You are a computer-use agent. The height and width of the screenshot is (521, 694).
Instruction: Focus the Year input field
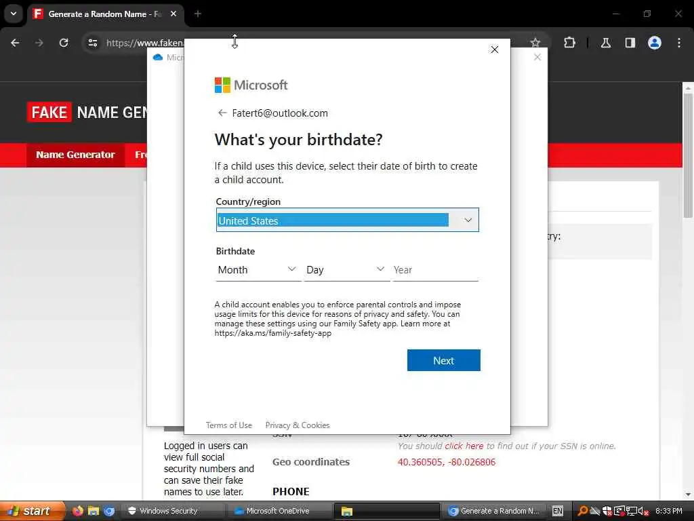pyautogui.click(x=436, y=270)
